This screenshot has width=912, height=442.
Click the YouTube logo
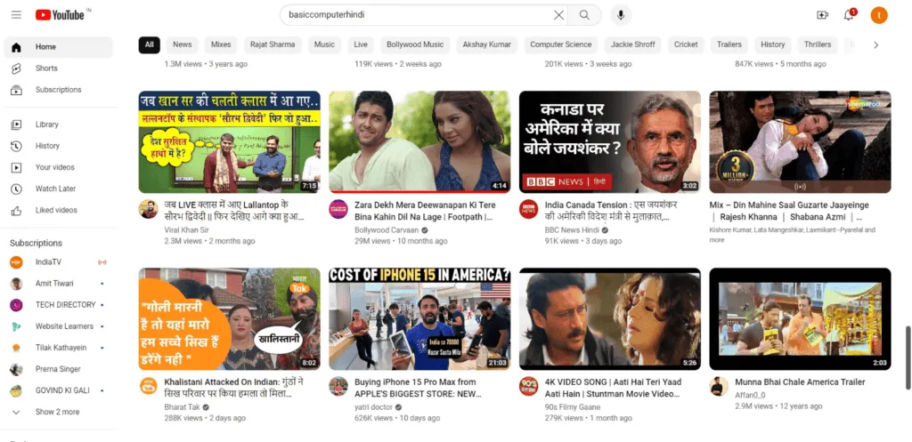(x=60, y=15)
